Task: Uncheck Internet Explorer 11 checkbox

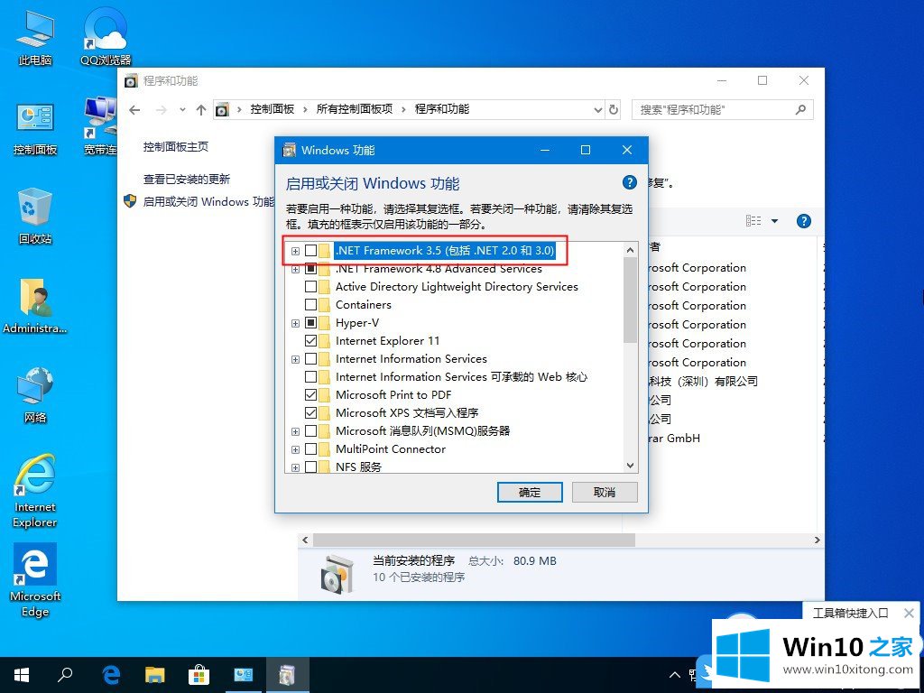Action: coord(310,340)
